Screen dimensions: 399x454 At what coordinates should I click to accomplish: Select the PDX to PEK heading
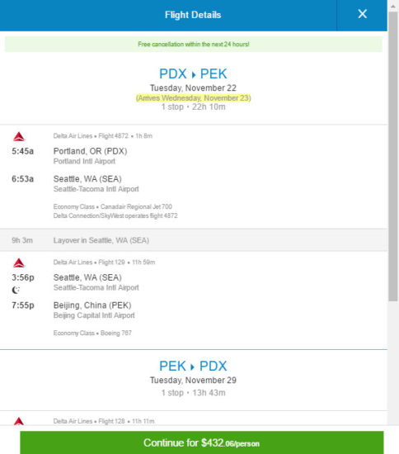click(193, 73)
